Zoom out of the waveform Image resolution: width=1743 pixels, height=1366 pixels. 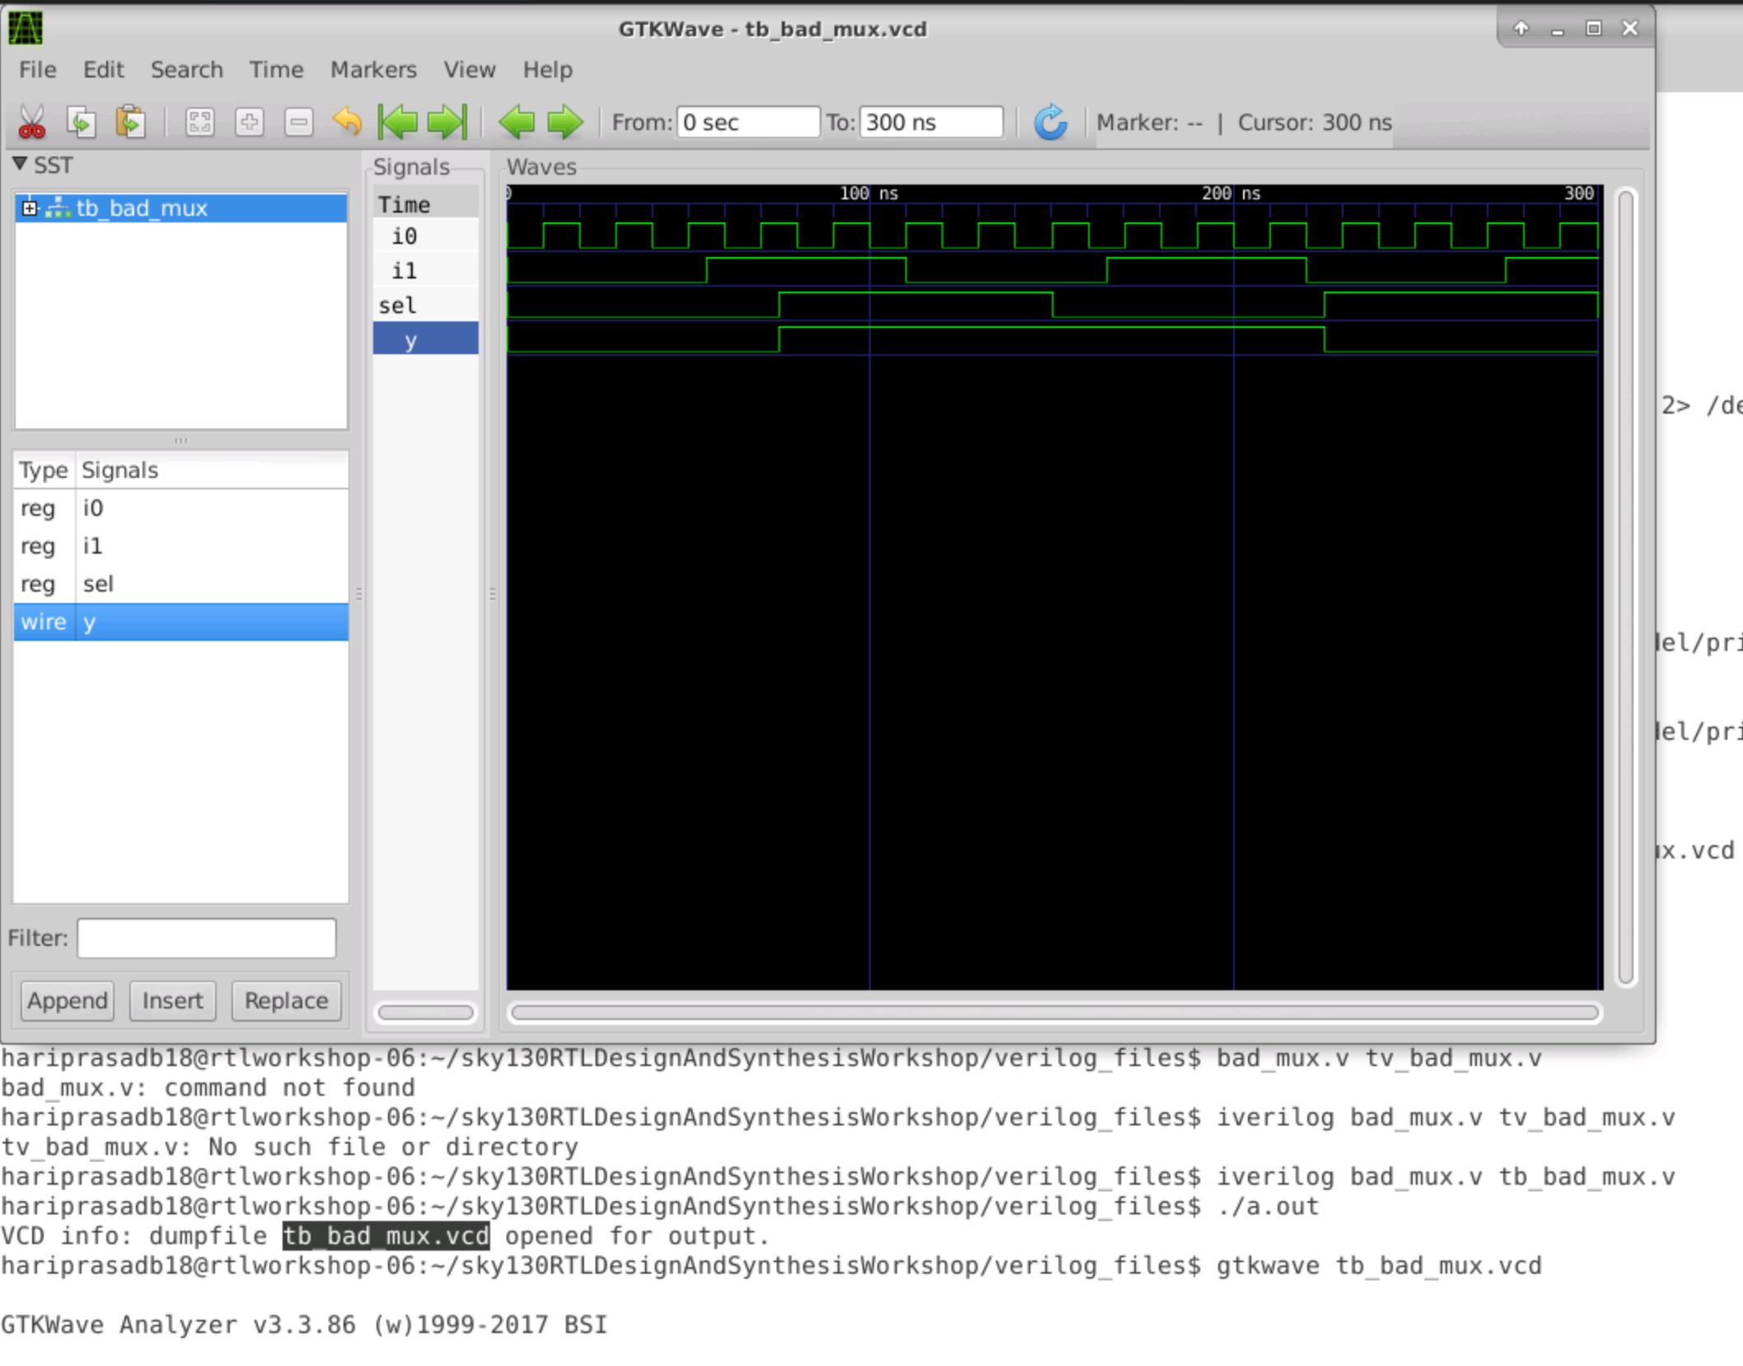298,122
